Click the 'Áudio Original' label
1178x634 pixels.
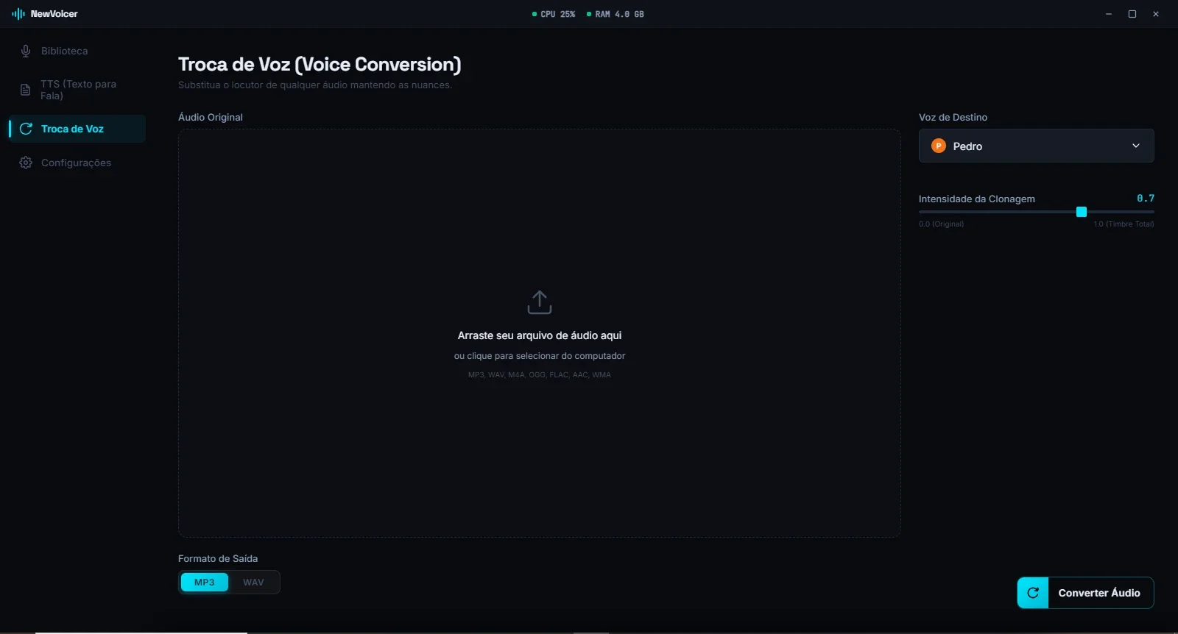pyautogui.click(x=211, y=117)
